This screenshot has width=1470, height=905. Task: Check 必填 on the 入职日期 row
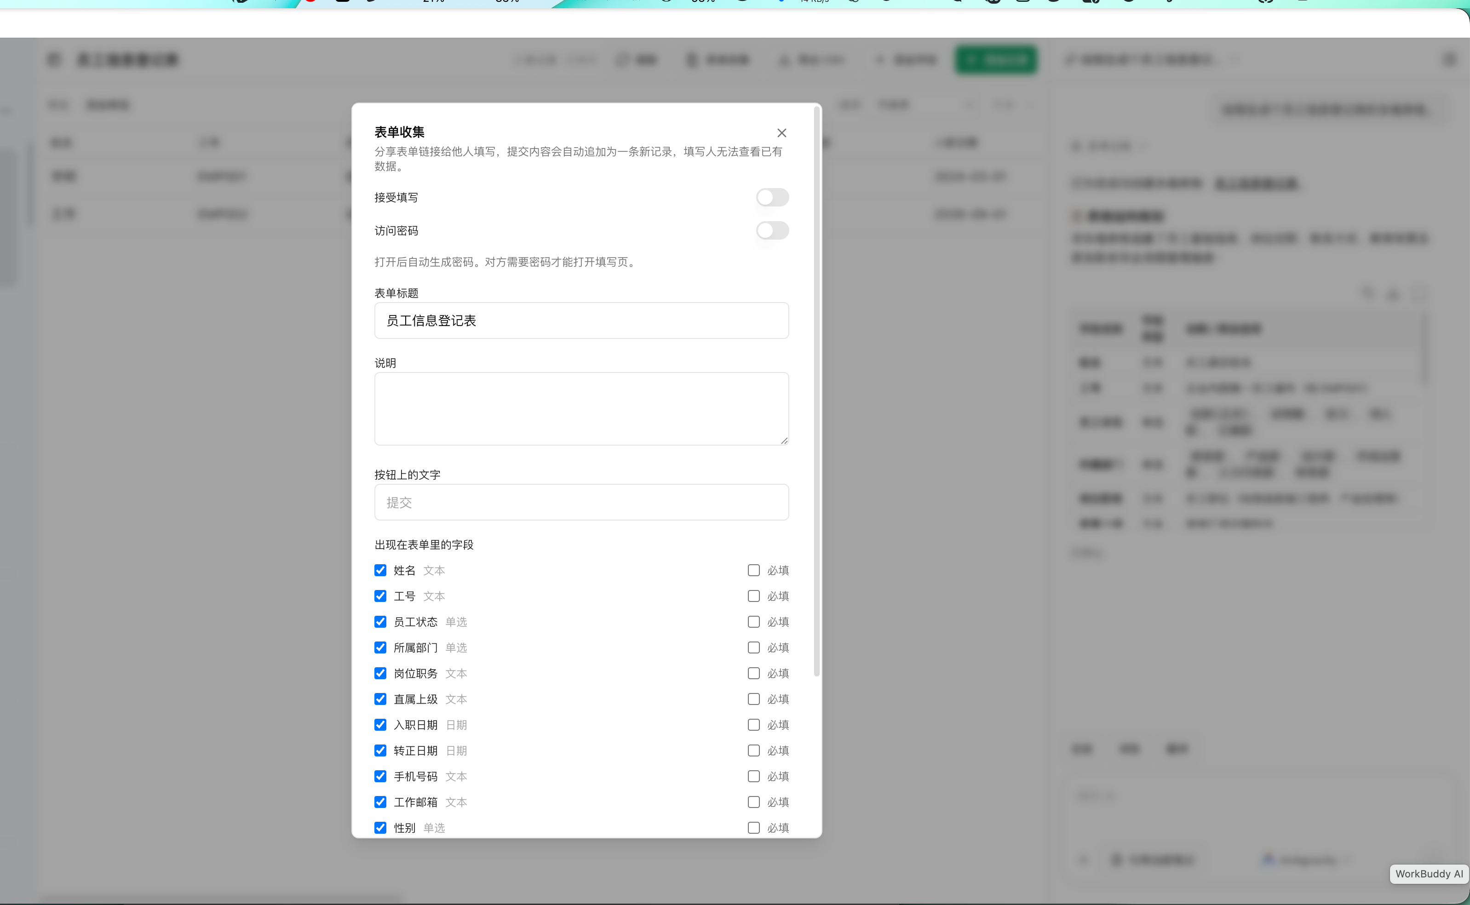tap(753, 725)
